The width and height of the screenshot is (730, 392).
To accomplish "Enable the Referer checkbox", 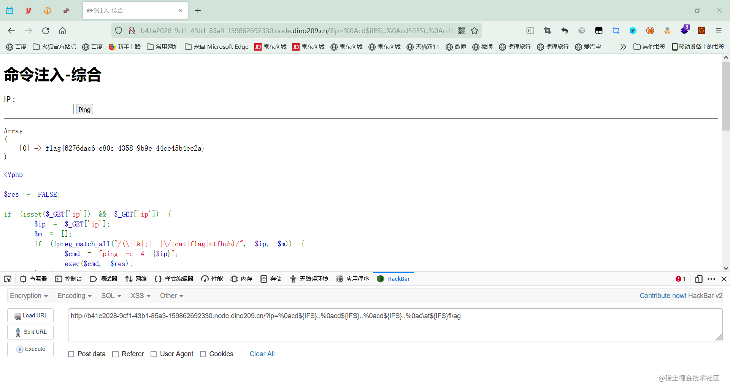I will 116,354.
